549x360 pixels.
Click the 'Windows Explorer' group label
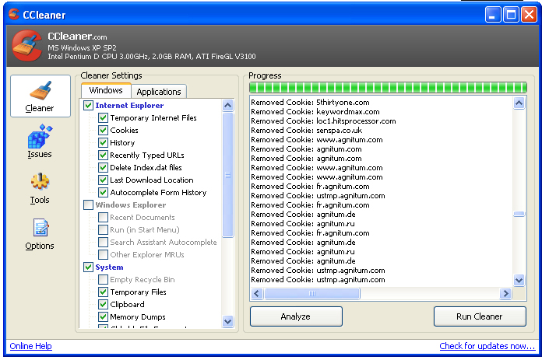pyautogui.click(x=131, y=205)
